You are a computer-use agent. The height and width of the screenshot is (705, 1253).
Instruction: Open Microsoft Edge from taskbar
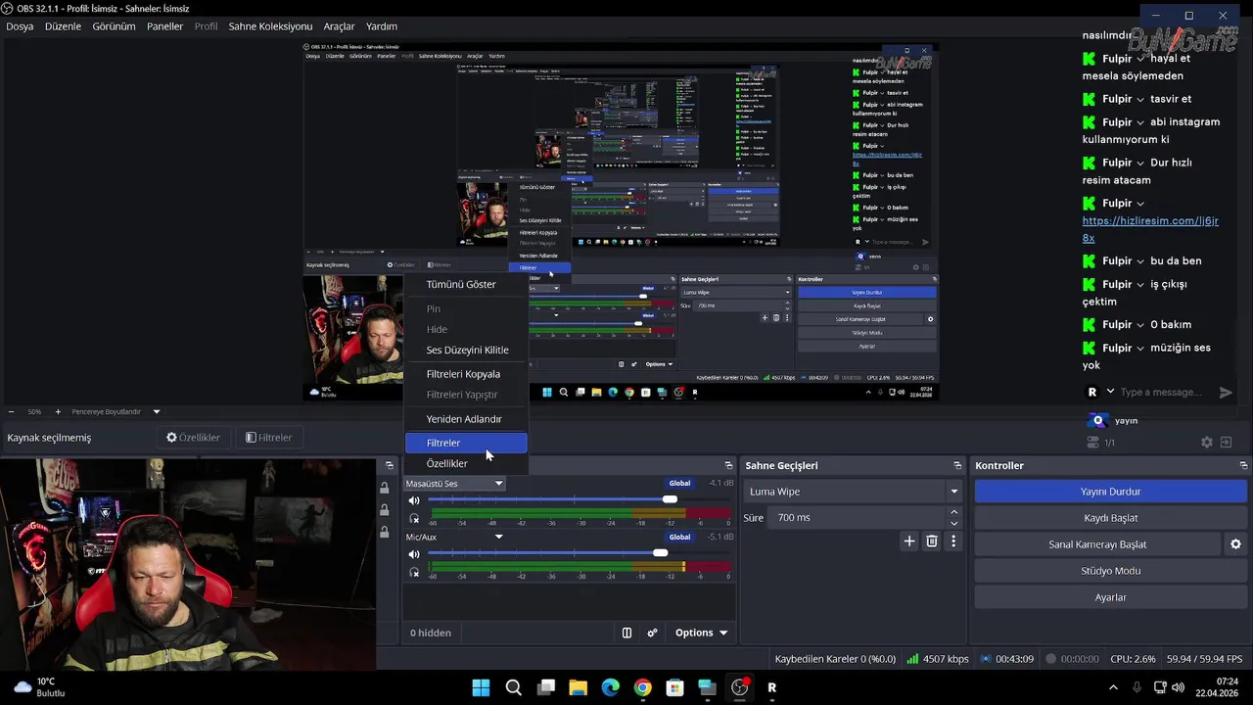click(610, 687)
